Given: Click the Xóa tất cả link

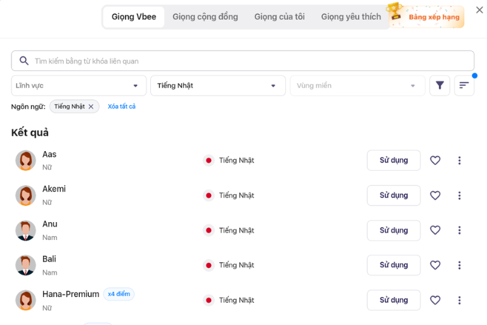Looking at the screenshot, I should [122, 107].
